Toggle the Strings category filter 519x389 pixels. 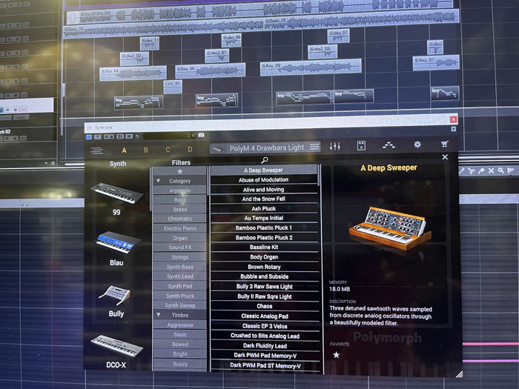tap(179, 257)
